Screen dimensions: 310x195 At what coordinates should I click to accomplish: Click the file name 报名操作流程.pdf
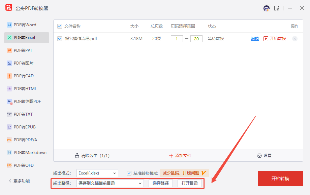click(81, 39)
